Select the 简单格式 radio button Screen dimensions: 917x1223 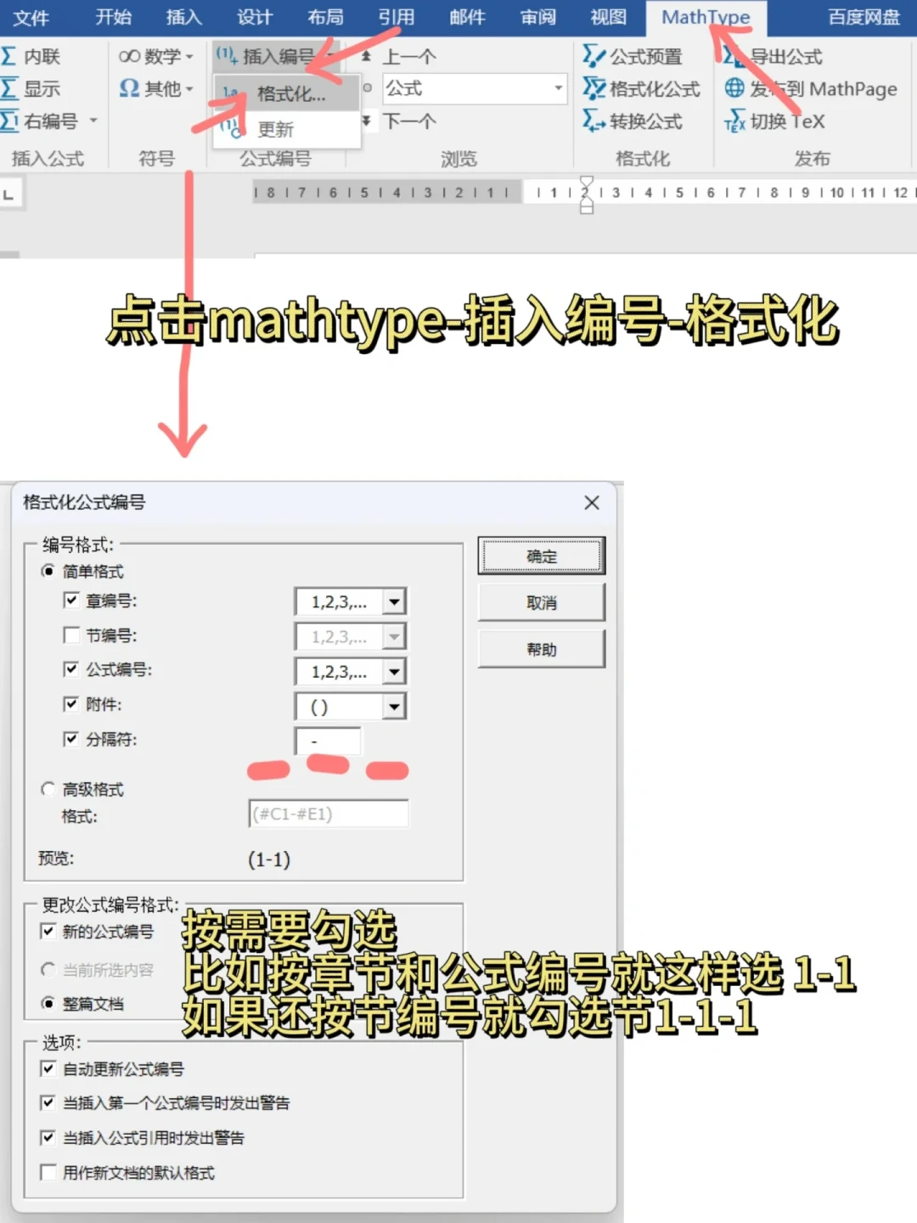coord(48,571)
